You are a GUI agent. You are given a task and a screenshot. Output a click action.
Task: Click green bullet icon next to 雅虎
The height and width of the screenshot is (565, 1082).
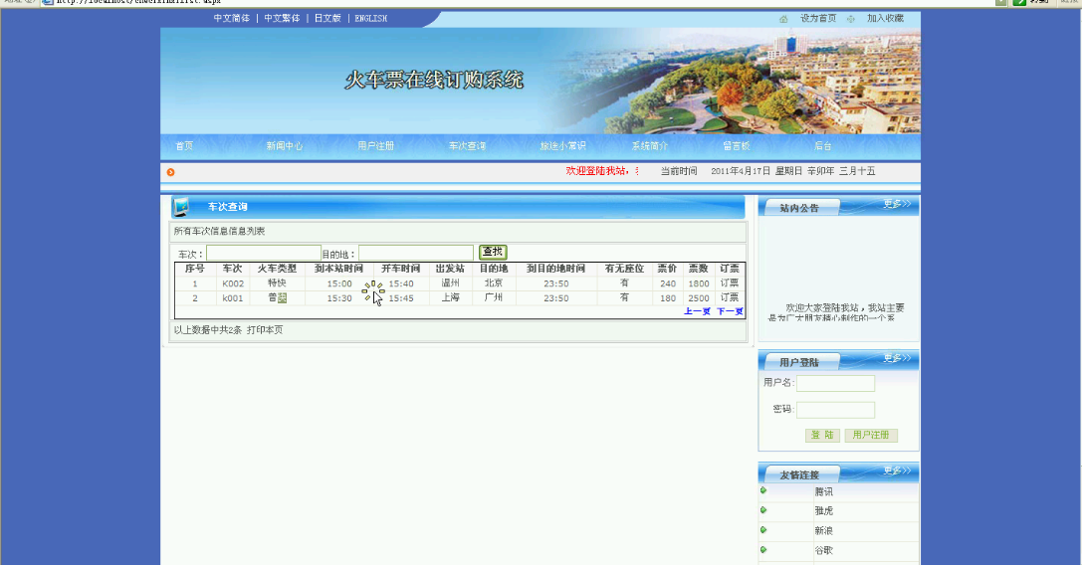(763, 510)
